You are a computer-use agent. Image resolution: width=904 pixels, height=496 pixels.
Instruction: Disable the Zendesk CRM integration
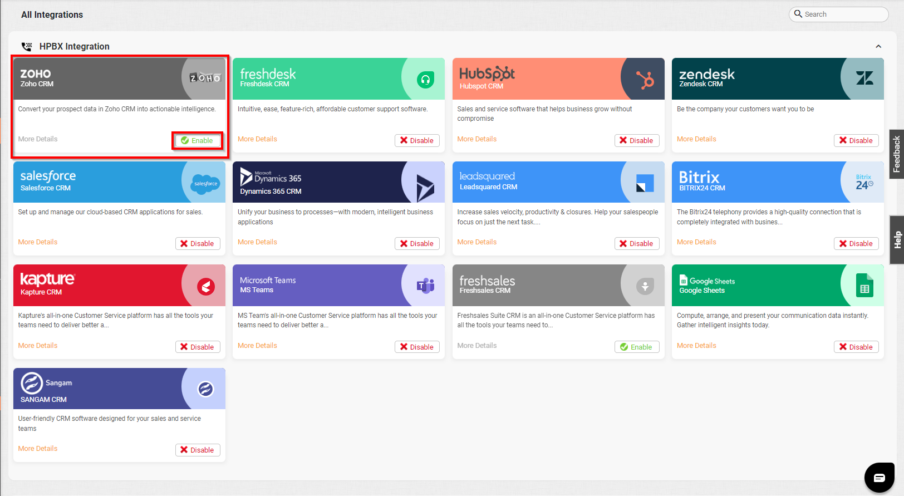click(856, 141)
